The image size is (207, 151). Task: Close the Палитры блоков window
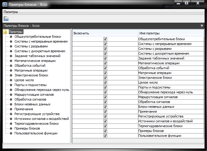(198, 3)
